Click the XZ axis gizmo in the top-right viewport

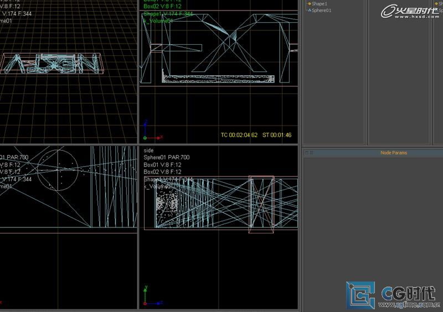[x=153, y=131]
